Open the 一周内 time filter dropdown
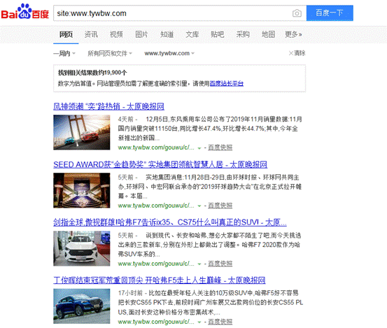The width and height of the screenshot is (387, 328). [x=64, y=53]
